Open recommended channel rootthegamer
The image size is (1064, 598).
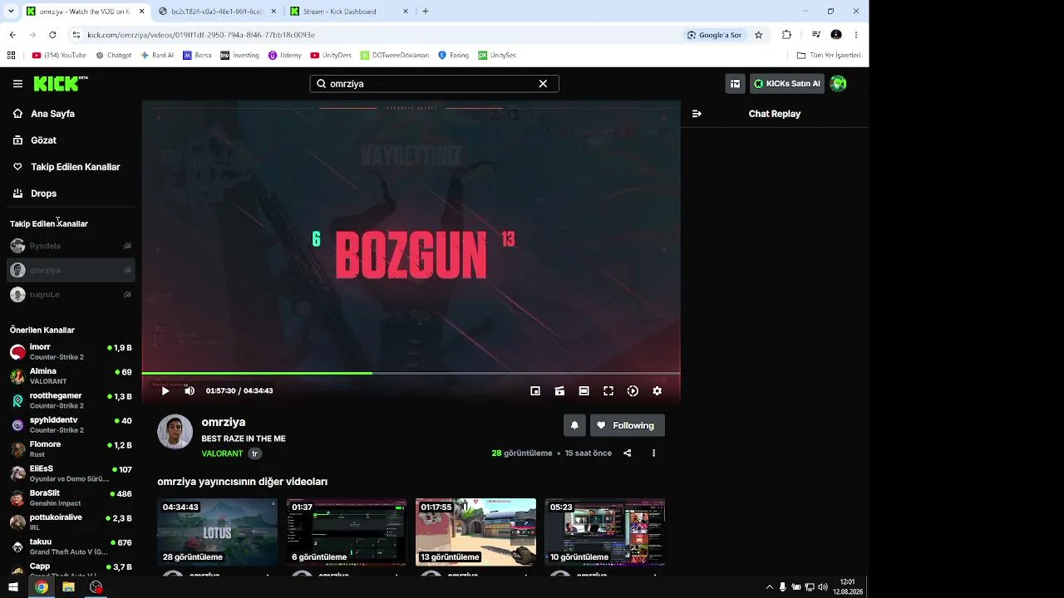tap(71, 400)
